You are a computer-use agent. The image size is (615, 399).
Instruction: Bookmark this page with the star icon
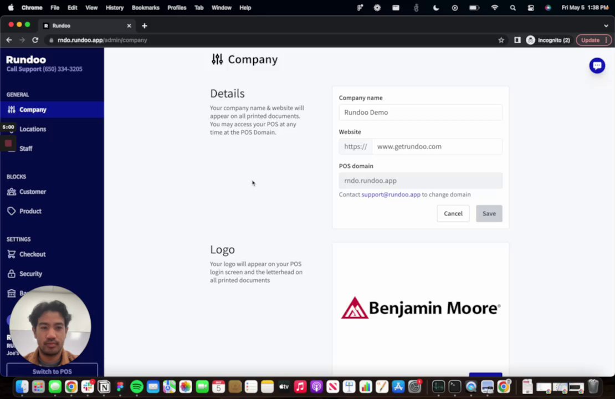[x=501, y=40]
